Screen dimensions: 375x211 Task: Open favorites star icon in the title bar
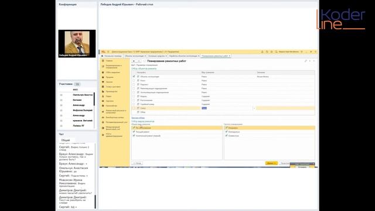pyautogui.click(x=271, y=52)
